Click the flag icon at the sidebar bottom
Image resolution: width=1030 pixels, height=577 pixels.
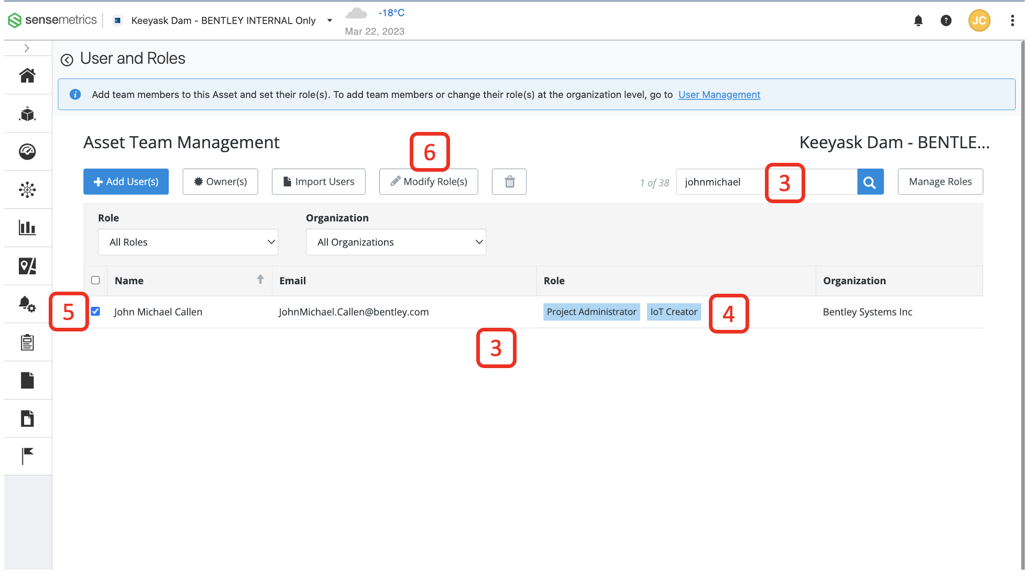click(x=27, y=455)
